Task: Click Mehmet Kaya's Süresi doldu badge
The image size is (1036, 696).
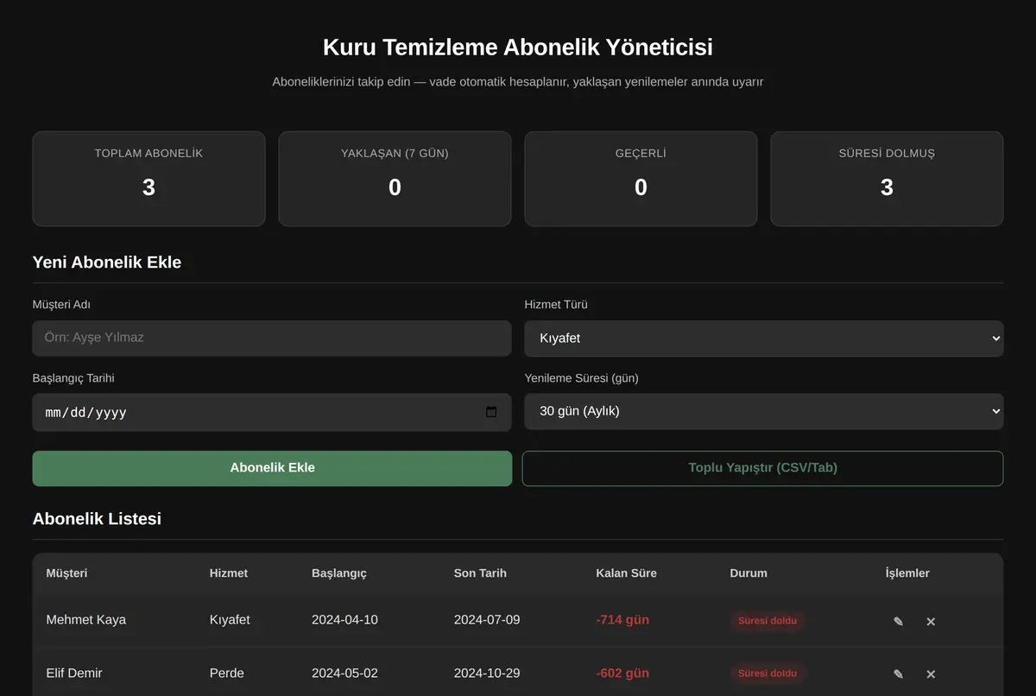Action: [x=768, y=621]
